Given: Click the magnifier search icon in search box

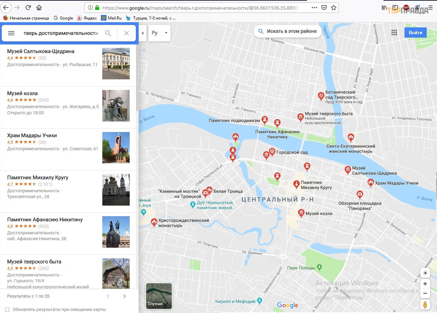Looking at the screenshot, I should coord(108,33).
